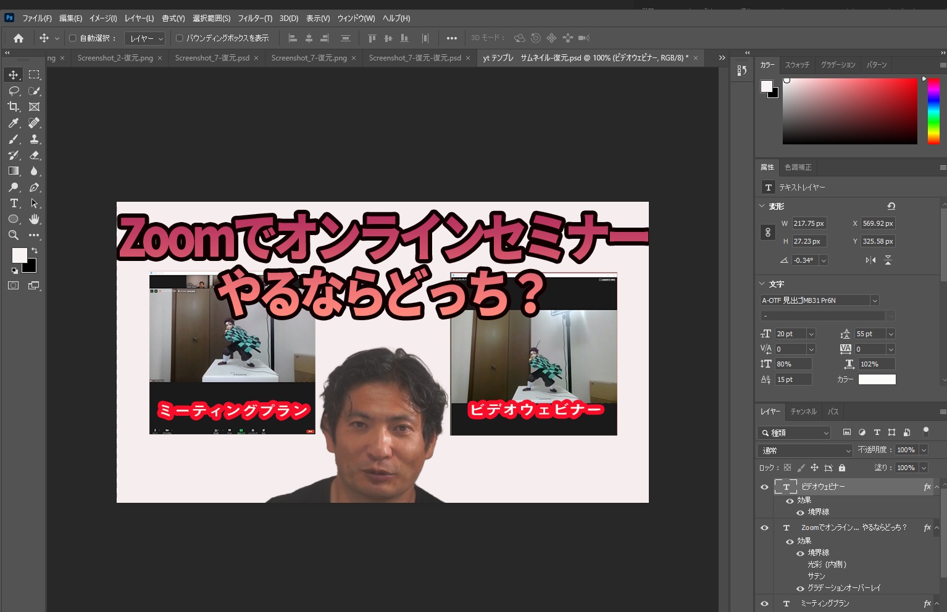
Task: Open the ファイル(F) menu
Action: [x=37, y=19]
